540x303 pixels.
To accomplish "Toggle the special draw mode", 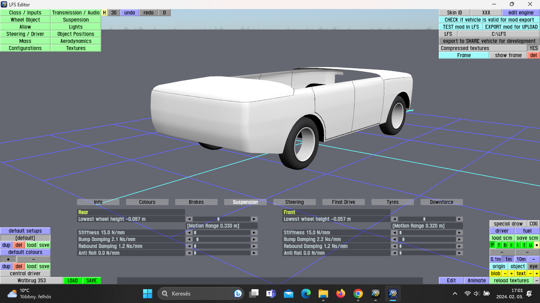I will click(508, 224).
